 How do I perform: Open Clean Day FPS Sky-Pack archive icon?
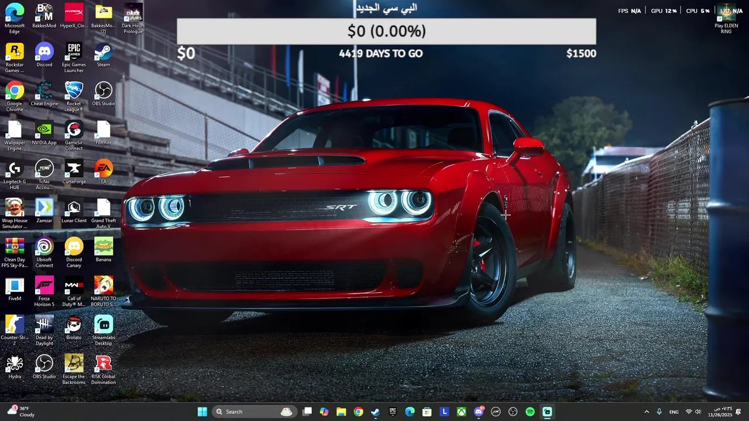tap(15, 252)
